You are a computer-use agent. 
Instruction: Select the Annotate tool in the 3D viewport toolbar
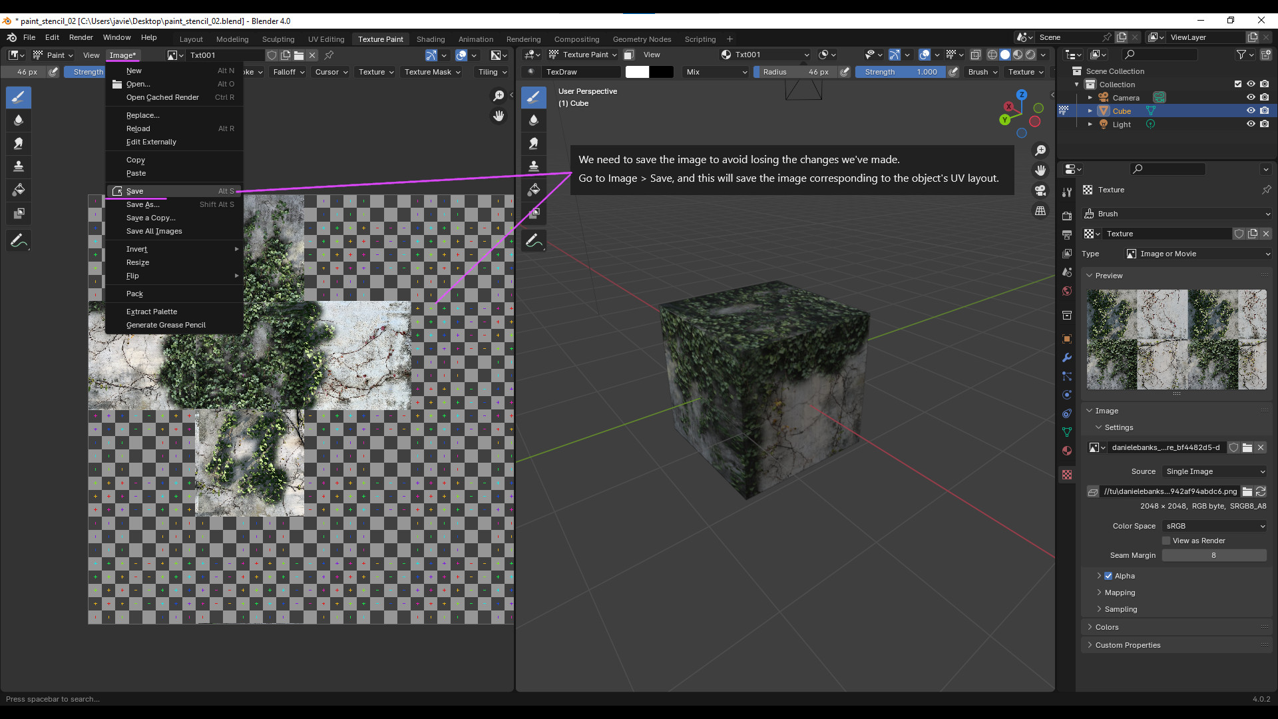click(x=533, y=240)
